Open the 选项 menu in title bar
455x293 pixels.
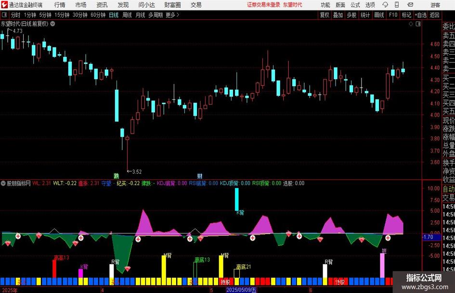[370, 5]
